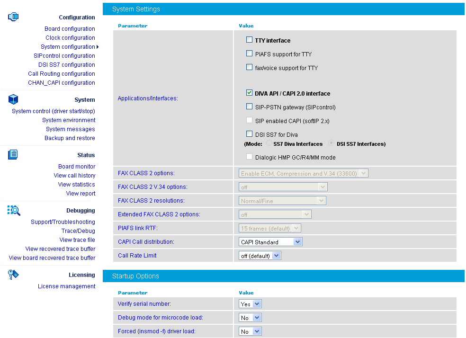Open the Verify serial number dropdown
Image resolution: width=466 pixels, height=338 pixels.
(250, 304)
